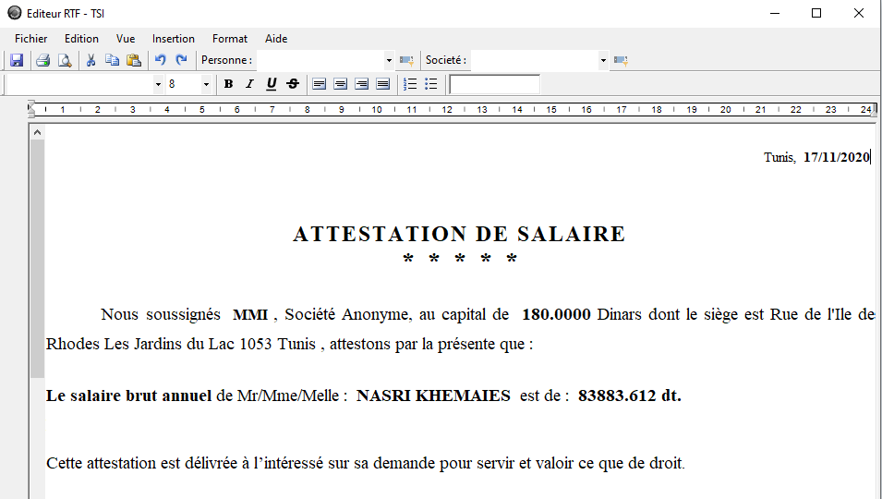This screenshot has height=499, width=882.
Task: Open the Print Preview icon
Action: (x=66, y=60)
